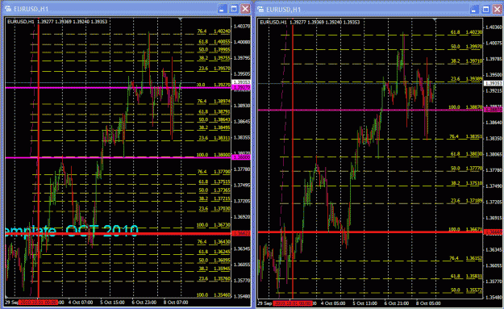Click the '23.6 1.39570' Fibonacci level label
The height and width of the screenshot is (309, 504).
tap(214, 69)
